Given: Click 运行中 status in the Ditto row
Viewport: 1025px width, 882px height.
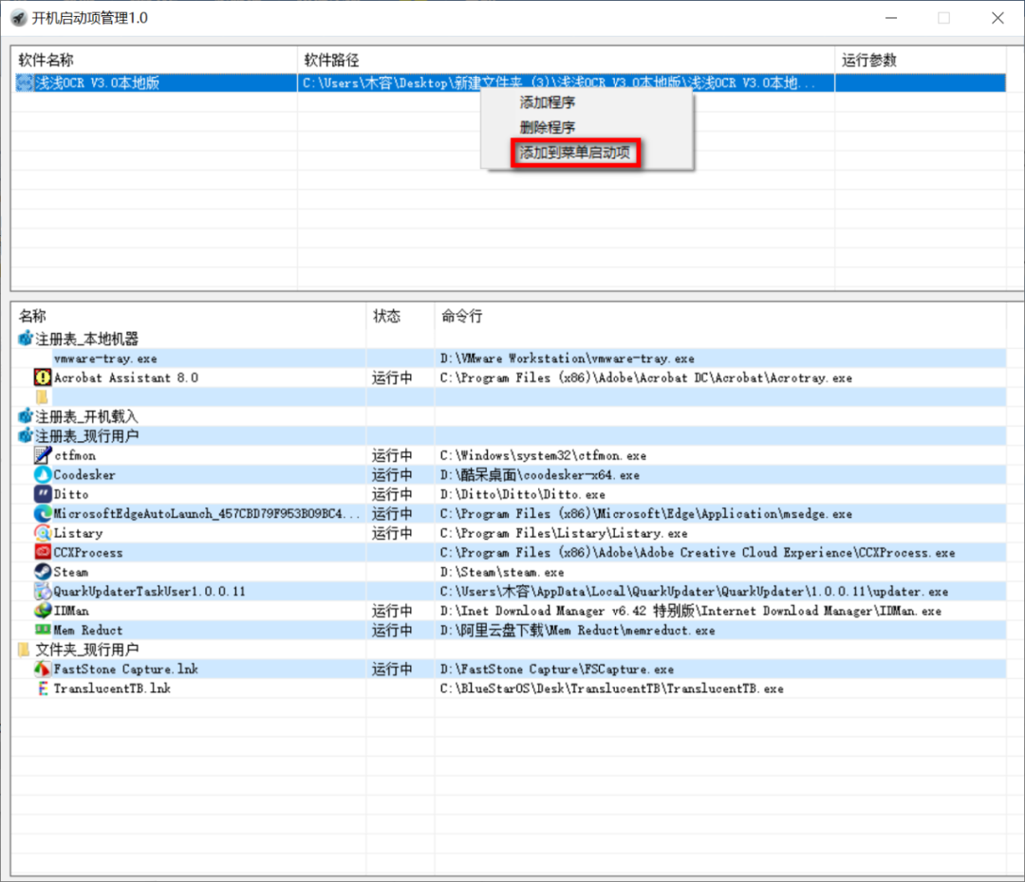Looking at the screenshot, I should 392,494.
